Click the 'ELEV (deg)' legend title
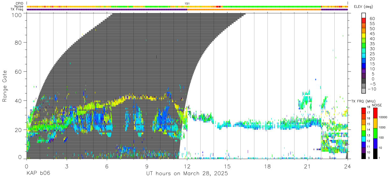Screen dimensions: 391x180 [363, 6]
